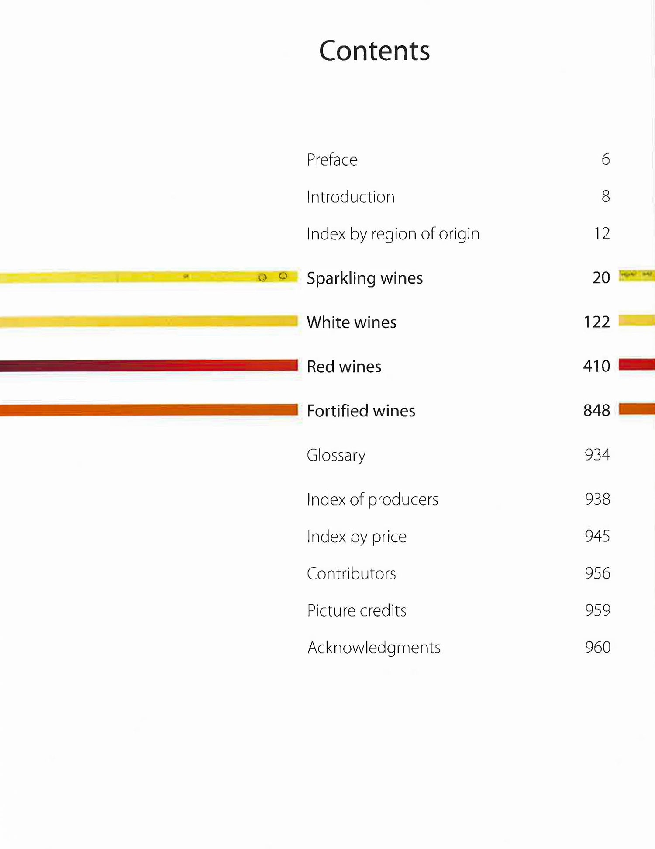This screenshot has width=655, height=849.
Task: Select Index by region of origin
Action: pyautogui.click(x=393, y=234)
